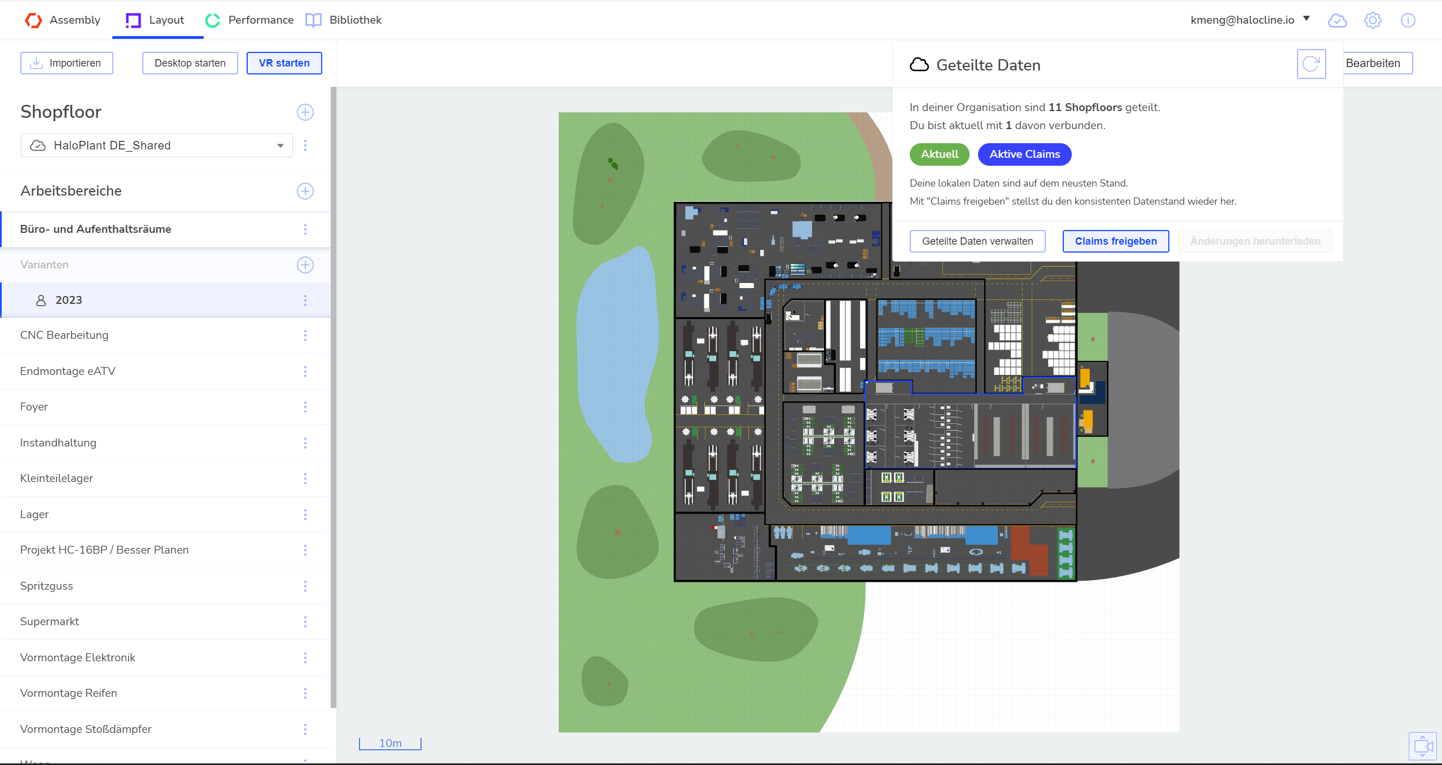This screenshot has width=1442, height=765.
Task: Open three-dot menu for CNC Bearbeitung
Action: tap(305, 335)
